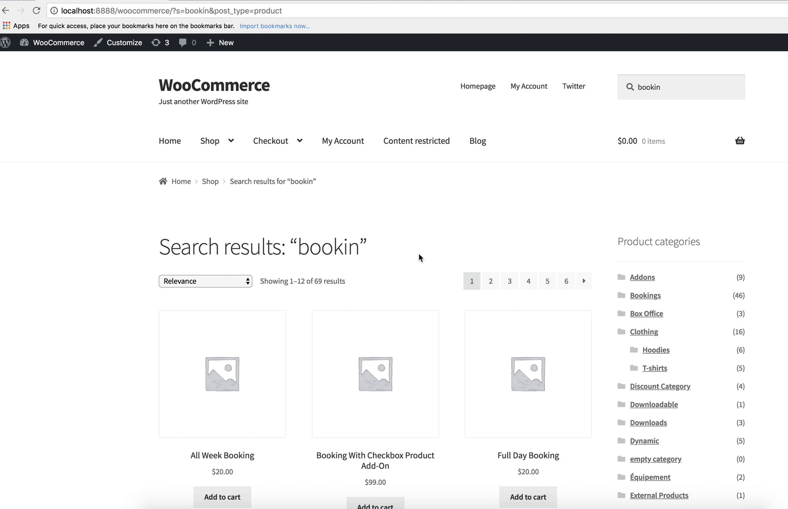This screenshot has width=788, height=509.
Task: Click the current page 1 button
Action: tap(472, 281)
